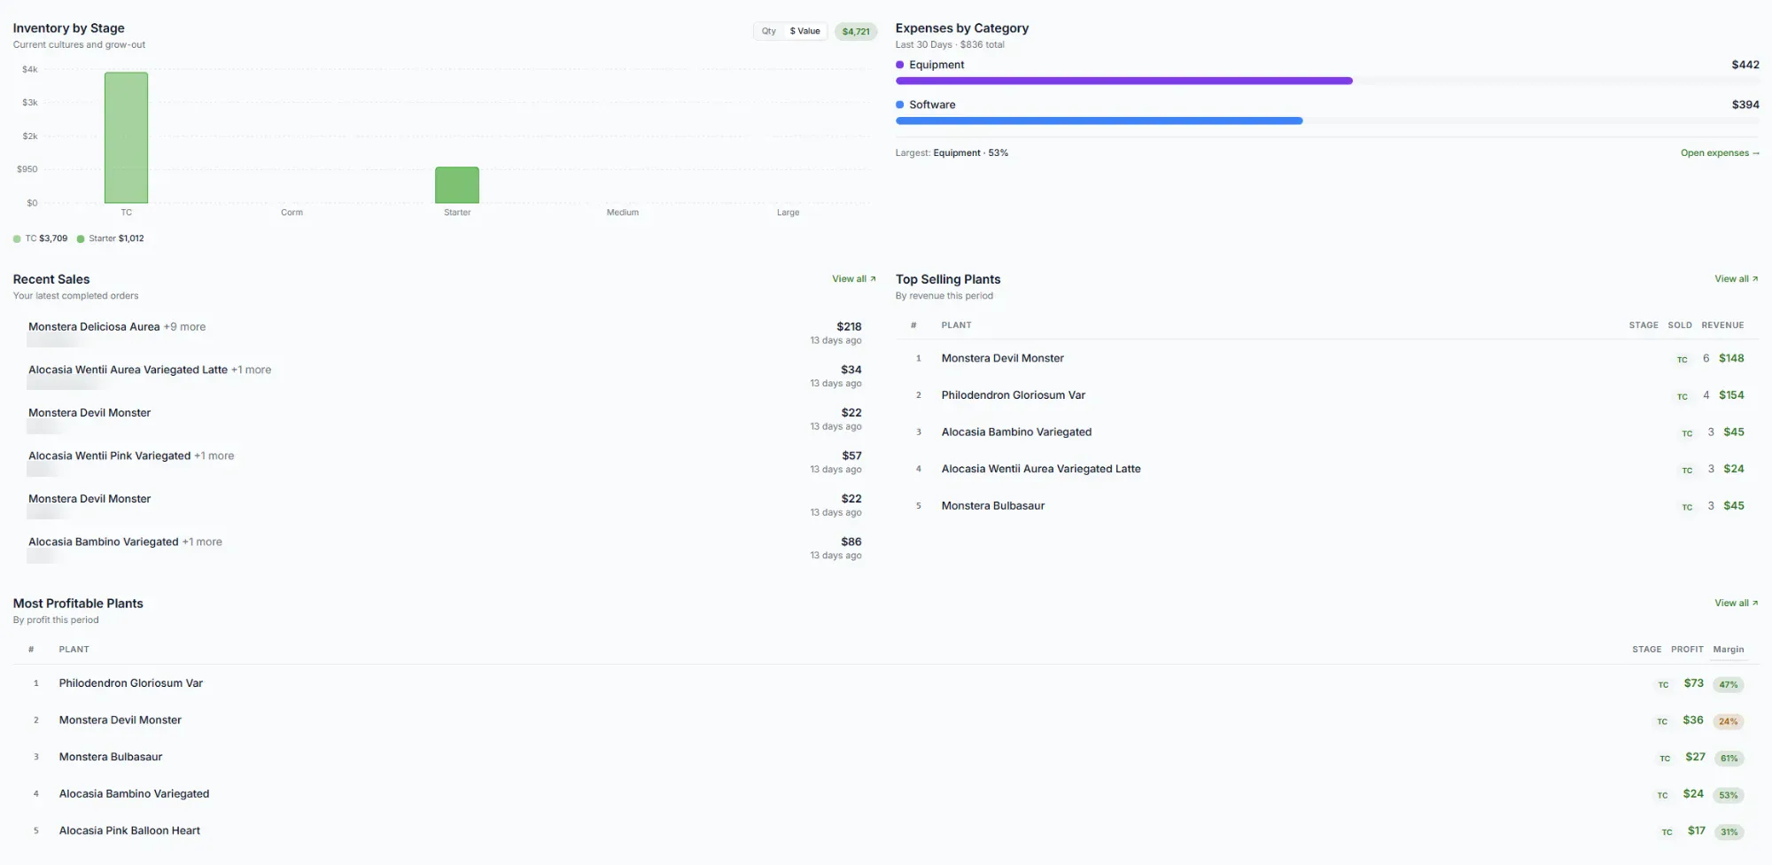The height and width of the screenshot is (865, 1772).
Task: Click Monstera Bulbasaur in Most Profitable Plants
Action: 111,757
